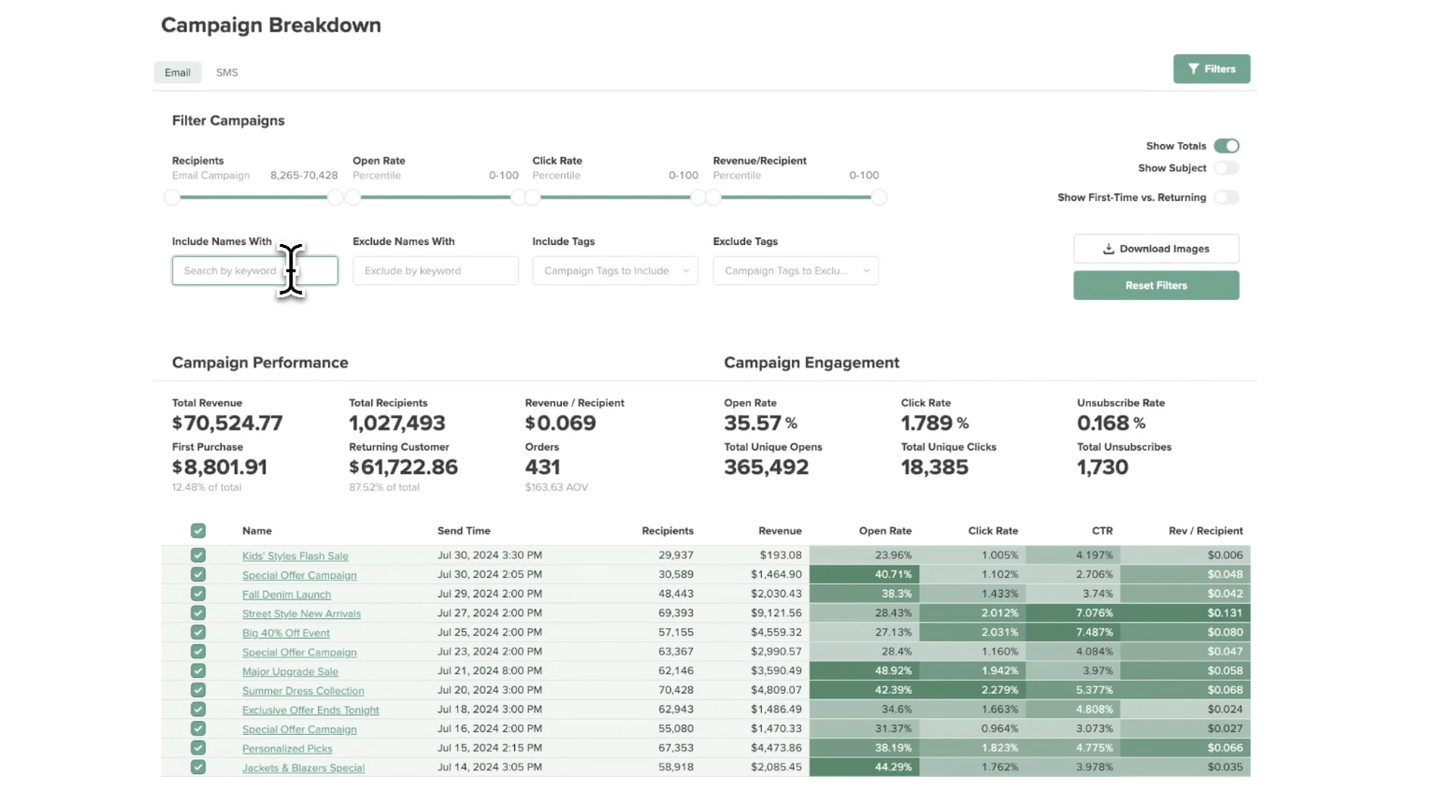Click the Total Unsubscribes value 1,730
This screenshot has width=1433, height=806.
(x=1102, y=467)
